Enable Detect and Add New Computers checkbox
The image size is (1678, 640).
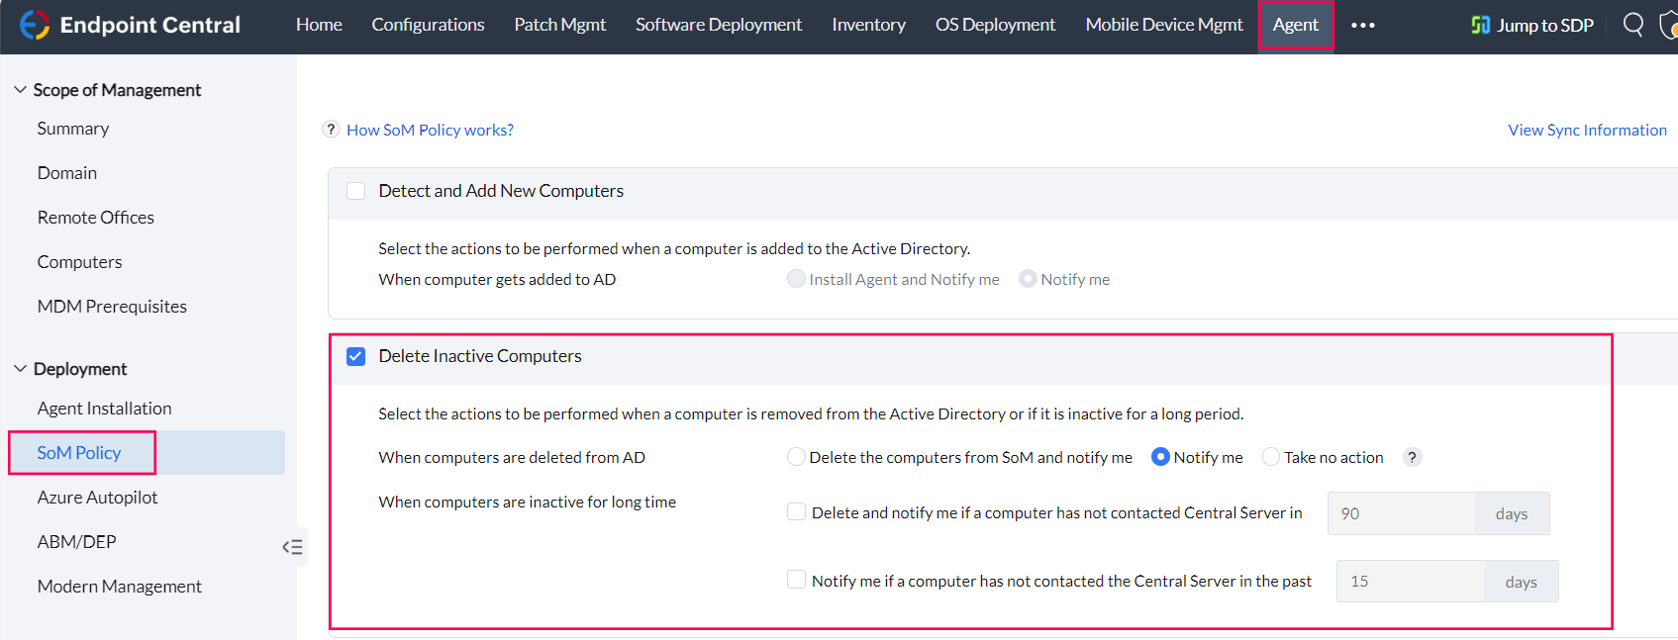click(356, 191)
